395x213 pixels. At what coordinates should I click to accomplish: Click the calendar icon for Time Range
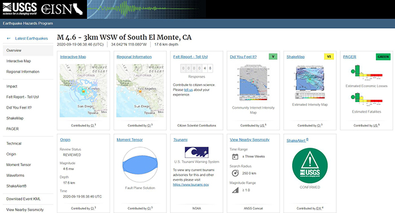pos(235,157)
